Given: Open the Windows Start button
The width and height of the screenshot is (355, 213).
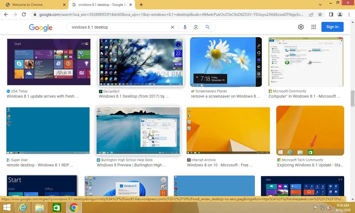Looking at the screenshot, I should coord(7,207).
